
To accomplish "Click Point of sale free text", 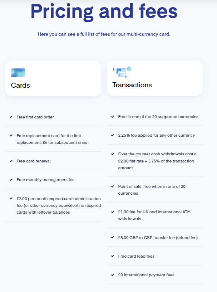I will [x=152, y=190].
